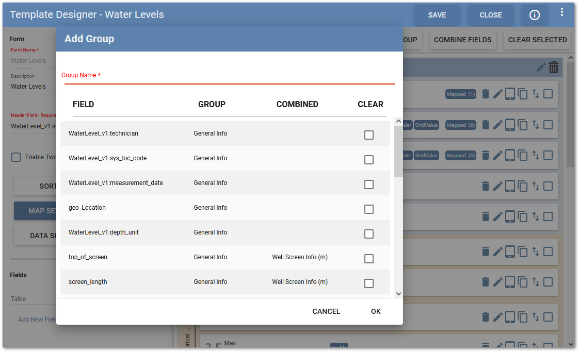This screenshot has height=352, width=579.
Task: Select the WaterLevel_v1:sys_loc_code field name
Action: pyautogui.click(x=107, y=158)
